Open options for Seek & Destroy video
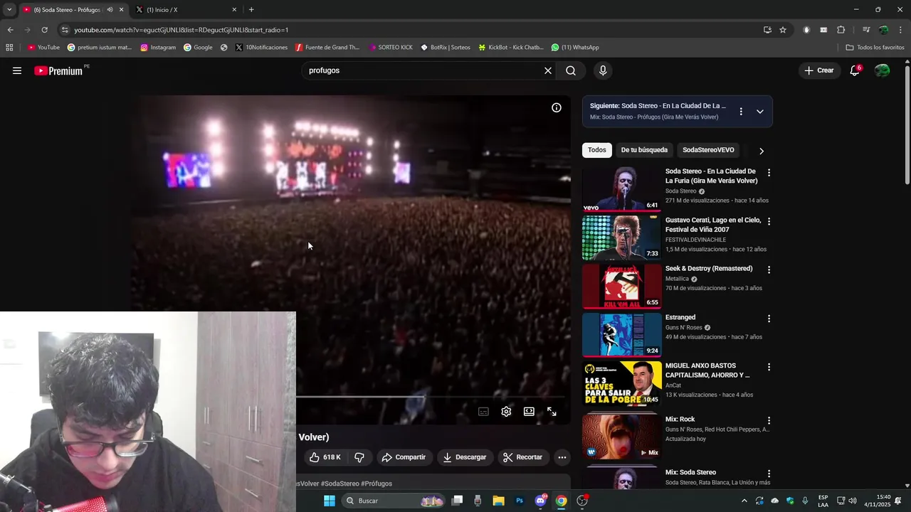 (769, 270)
